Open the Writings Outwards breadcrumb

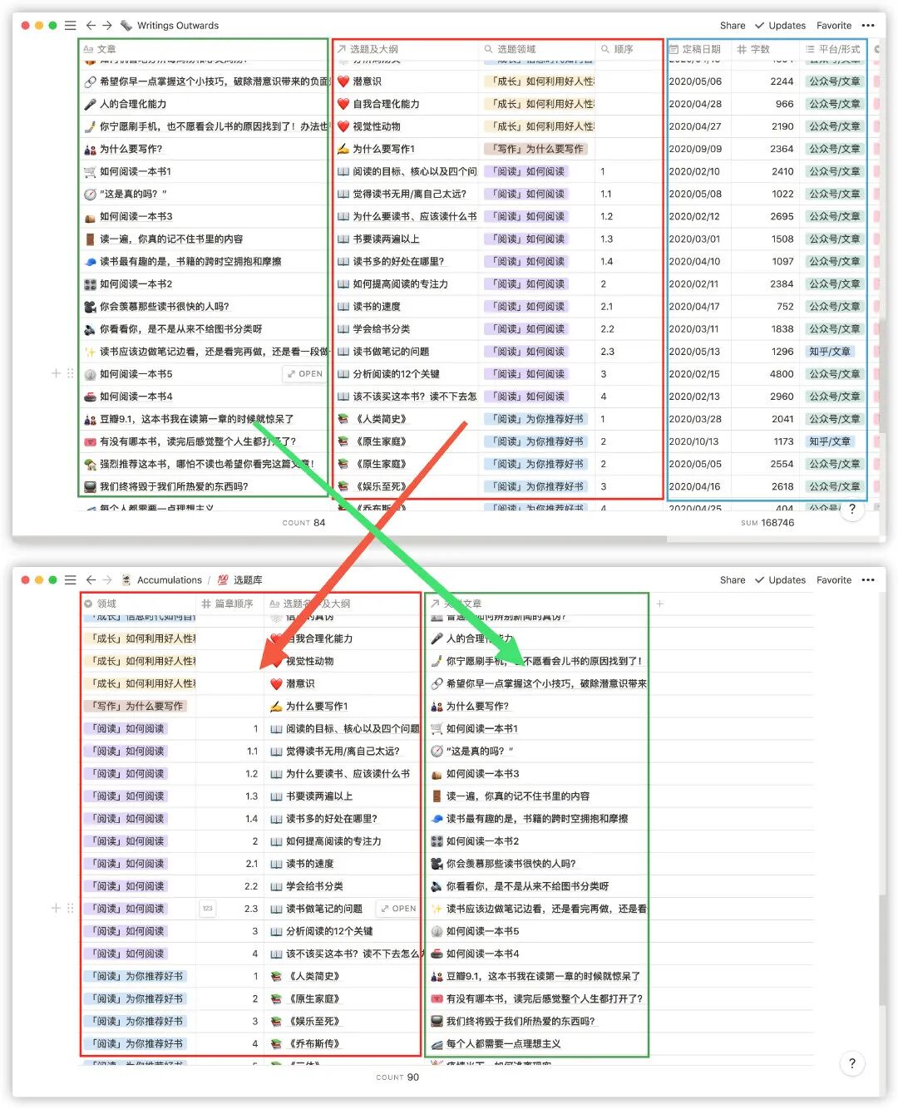point(170,26)
